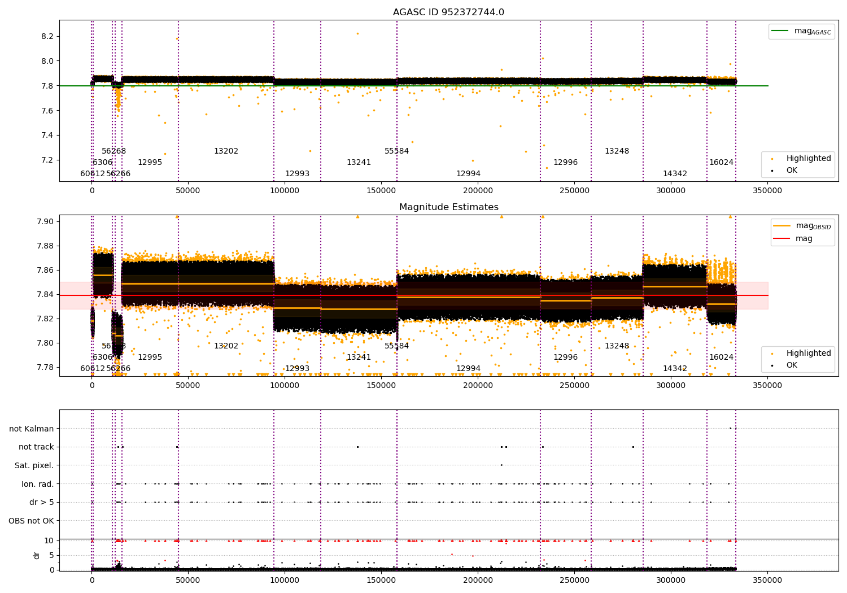Click the 7.2 y-axis tick of top plot
This screenshot has width=847, height=593.
coord(47,160)
